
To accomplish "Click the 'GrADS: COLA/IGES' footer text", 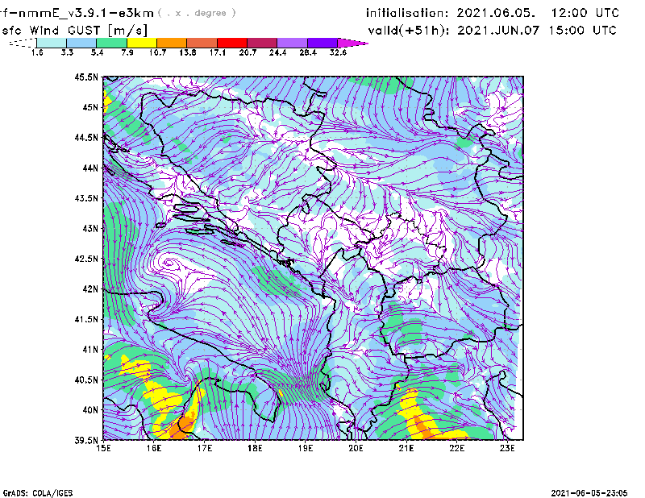I will coord(38,493).
